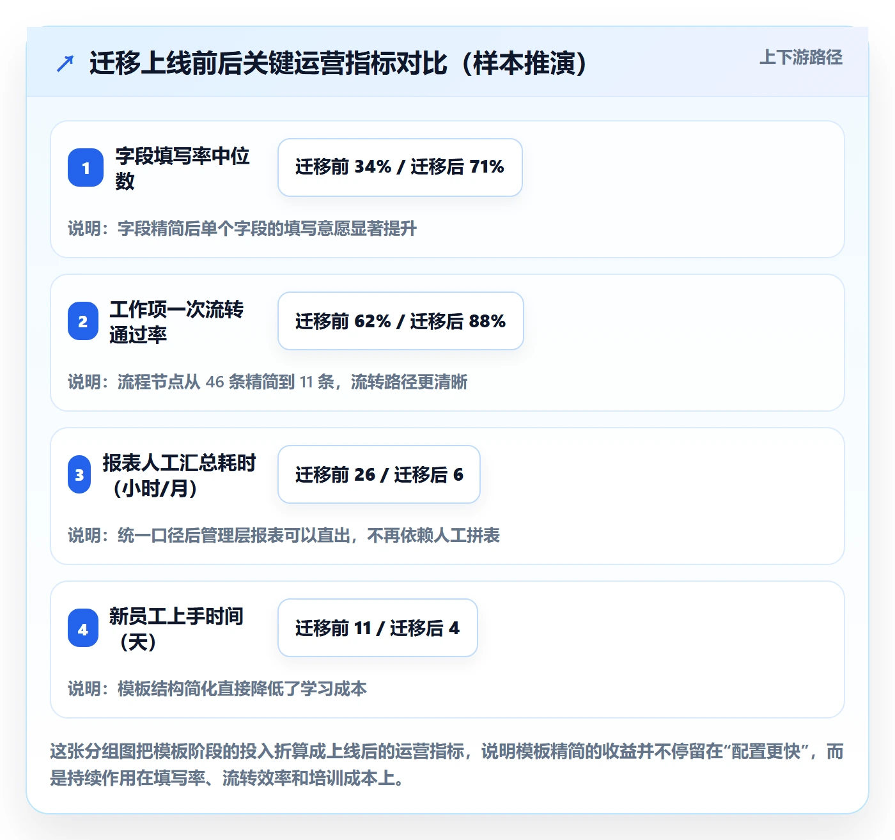Click the summary paragraph starting 这张分组图
The width and height of the screenshot is (895, 840).
pos(447,765)
